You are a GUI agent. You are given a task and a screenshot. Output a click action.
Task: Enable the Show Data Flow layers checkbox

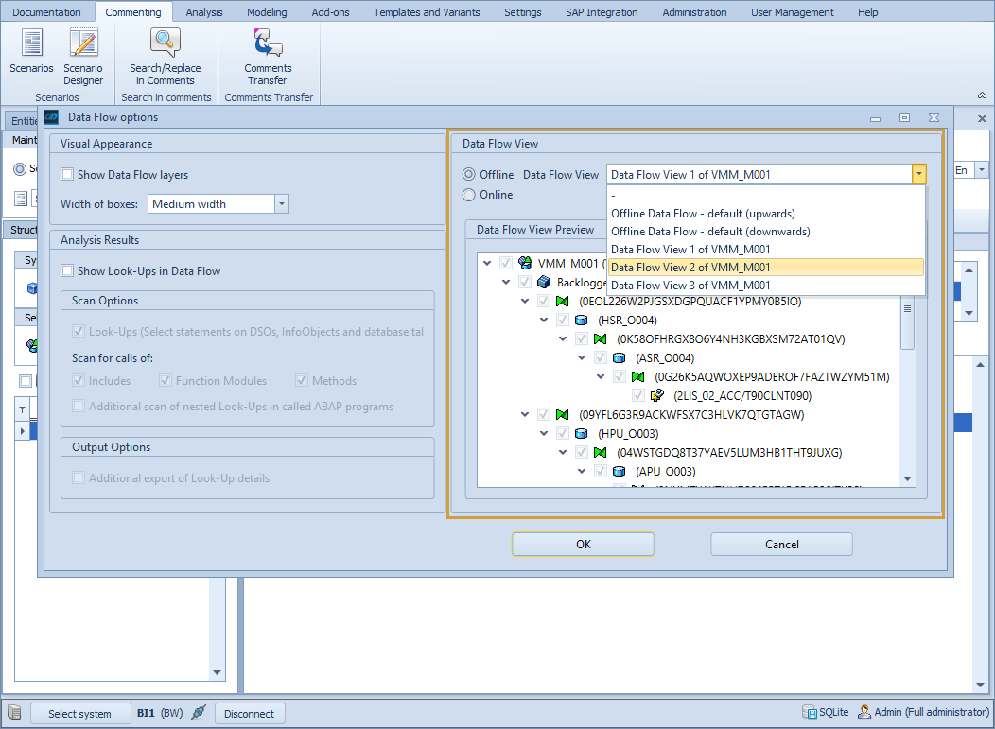coord(66,174)
